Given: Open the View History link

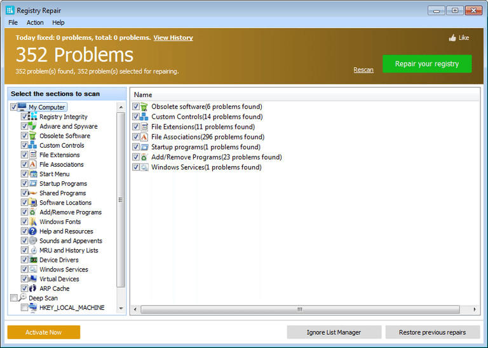Looking at the screenshot, I should 173,37.
